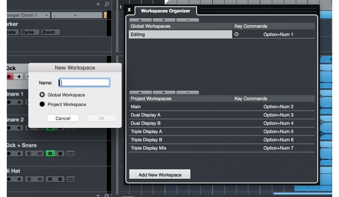The width and height of the screenshot is (339, 197).
Task: Click the Zoom marker button
Action: 50,32
